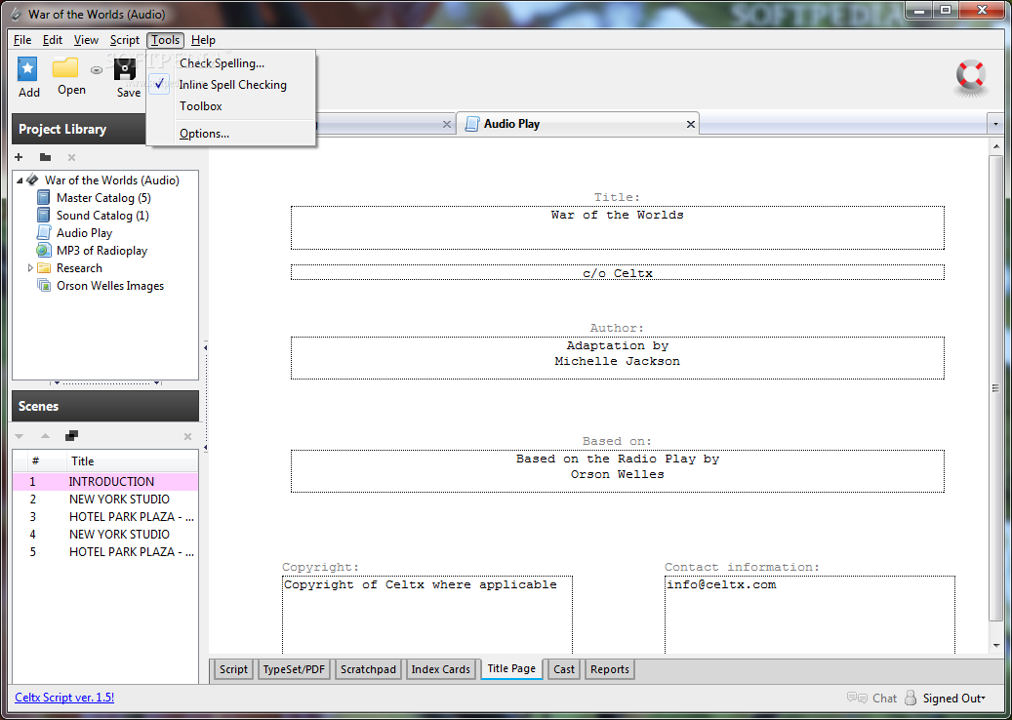The image size is (1012, 720).
Task: Open the View menu
Action: tap(87, 40)
